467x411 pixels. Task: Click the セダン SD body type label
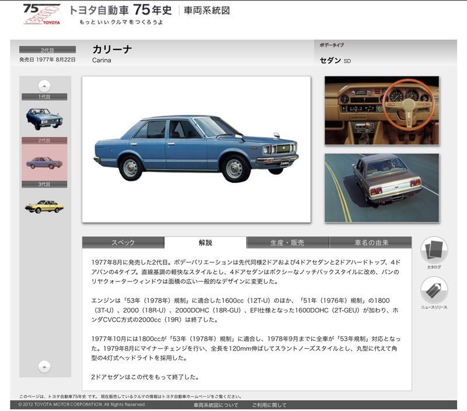[x=335, y=61]
